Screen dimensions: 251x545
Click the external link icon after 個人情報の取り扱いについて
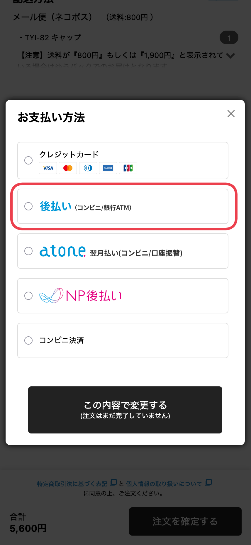coord(208,483)
